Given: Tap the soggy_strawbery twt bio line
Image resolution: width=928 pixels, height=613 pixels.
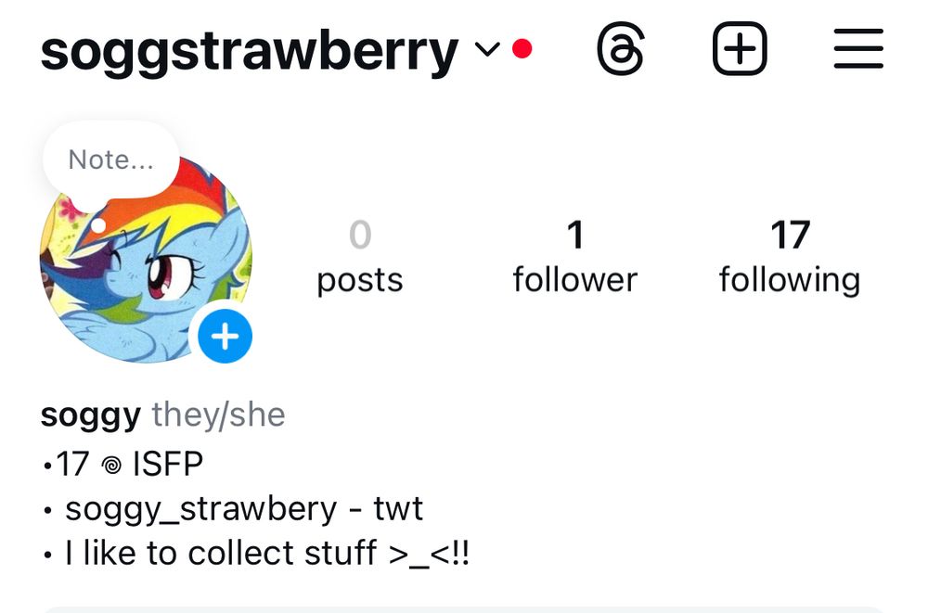Looking at the screenshot, I should (x=233, y=509).
